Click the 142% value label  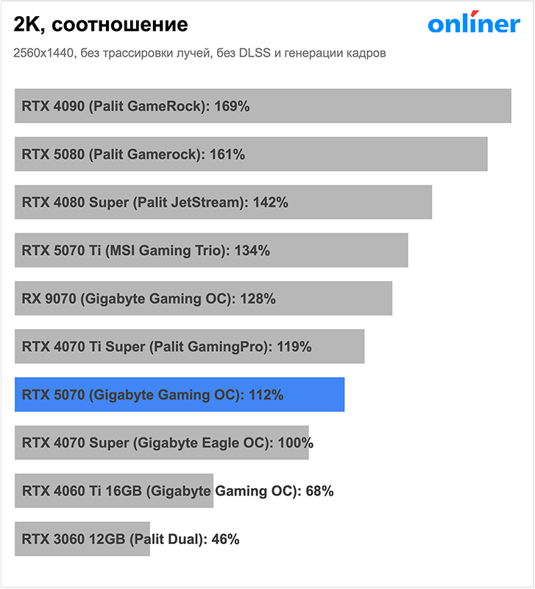point(270,202)
